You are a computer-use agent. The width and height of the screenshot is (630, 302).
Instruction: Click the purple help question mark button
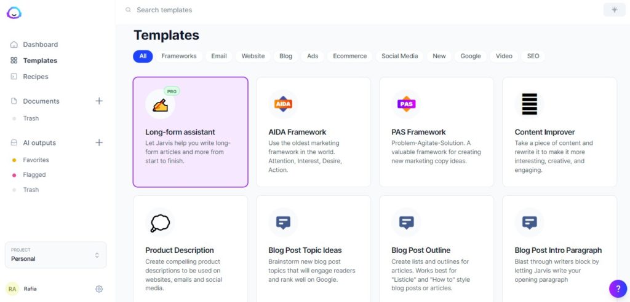click(x=618, y=288)
